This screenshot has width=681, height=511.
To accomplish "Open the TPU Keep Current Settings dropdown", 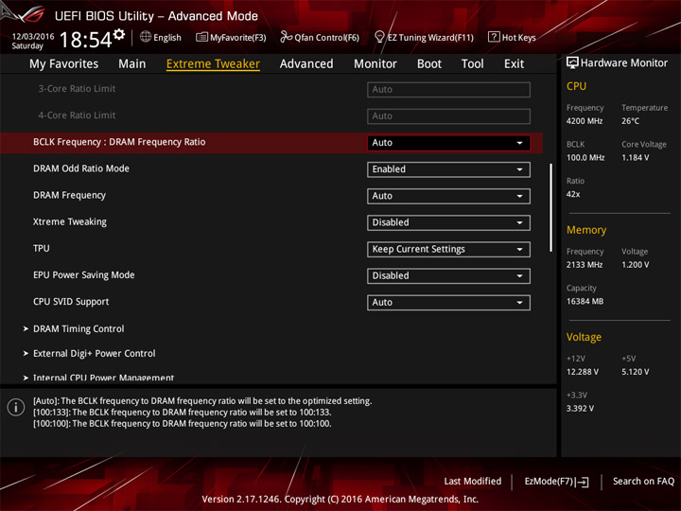I will click(x=448, y=250).
